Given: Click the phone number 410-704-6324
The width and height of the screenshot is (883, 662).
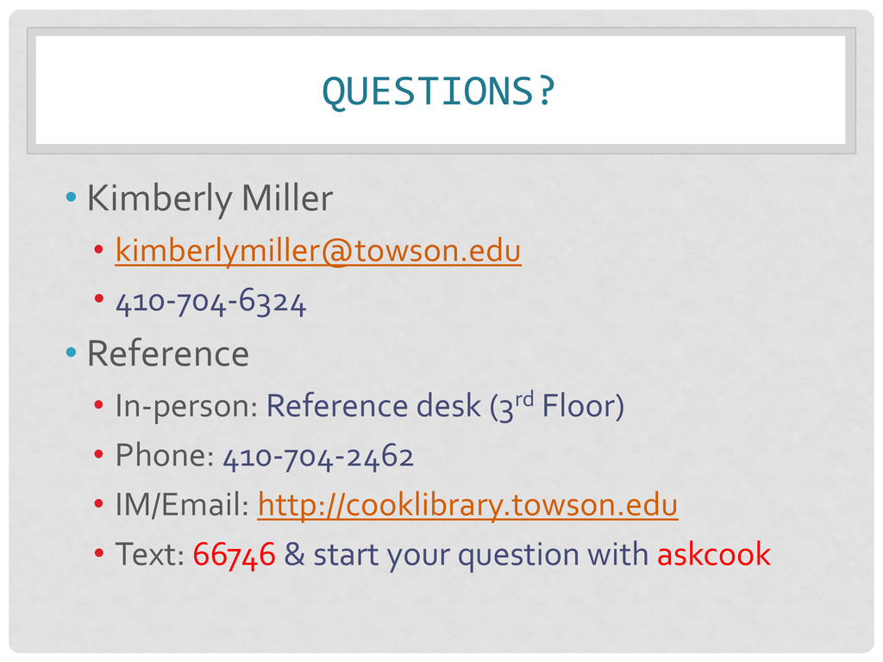Looking at the screenshot, I should [x=210, y=303].
